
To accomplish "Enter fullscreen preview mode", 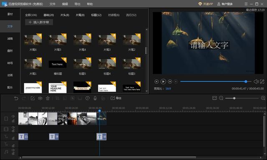I will tap(262, 82).
